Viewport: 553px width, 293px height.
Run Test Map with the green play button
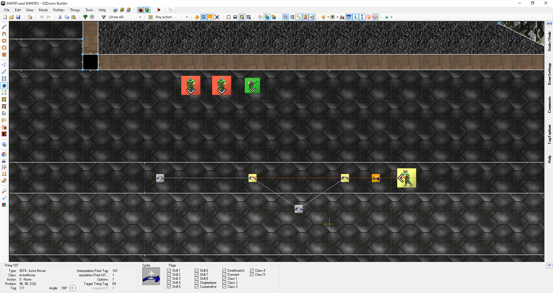click(x=387, y=17)
